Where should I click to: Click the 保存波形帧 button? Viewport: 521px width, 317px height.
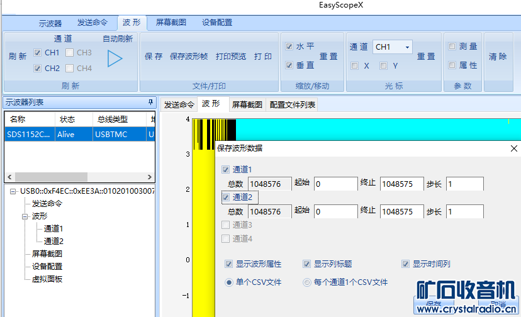pos(189,57)
